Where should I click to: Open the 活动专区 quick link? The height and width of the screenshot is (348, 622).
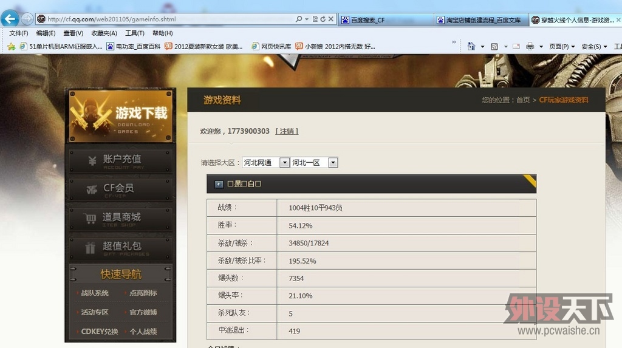[x=95, y=312]
